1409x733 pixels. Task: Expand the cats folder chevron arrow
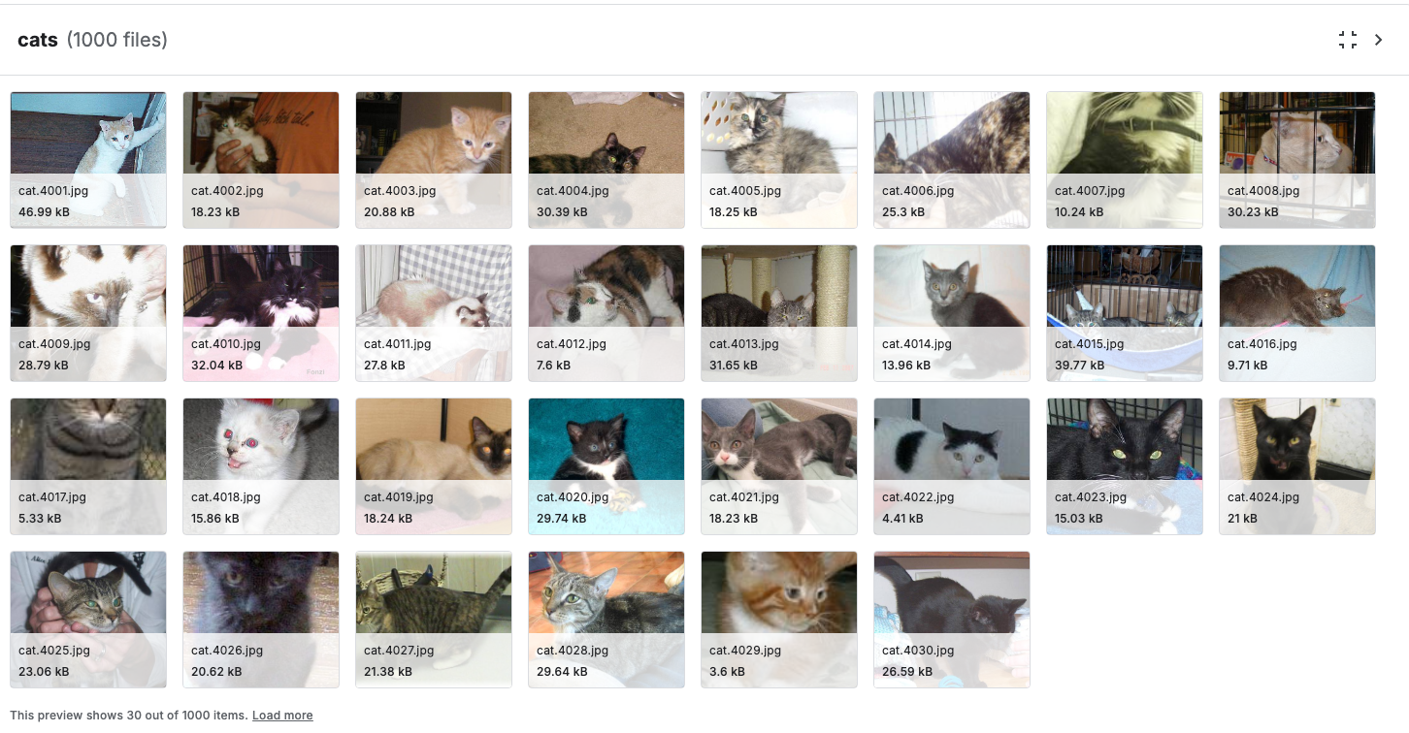pos(1378,40)
